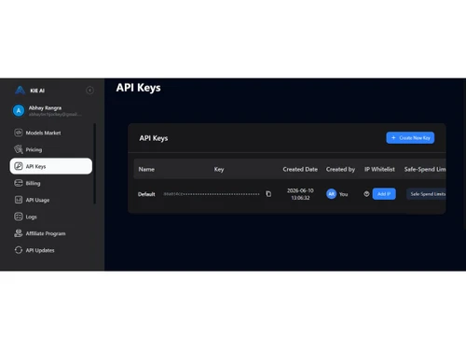466x350 pixels.
Task: Collapse the sidebar with the arrow button
Action: (x=89, y=91)
